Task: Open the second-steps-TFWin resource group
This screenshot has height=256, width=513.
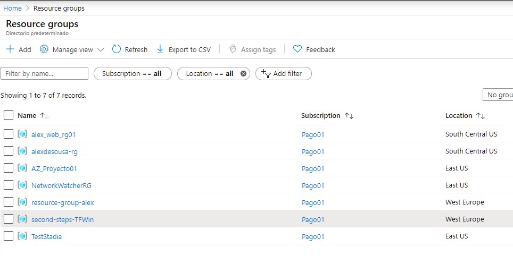Action: pyautogui.click(x=62, y=219)
